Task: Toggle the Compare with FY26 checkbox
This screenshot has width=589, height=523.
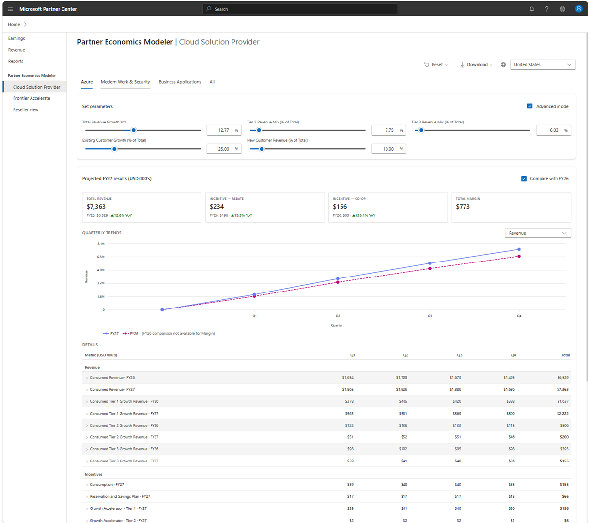Action: [x=524, y=179]
